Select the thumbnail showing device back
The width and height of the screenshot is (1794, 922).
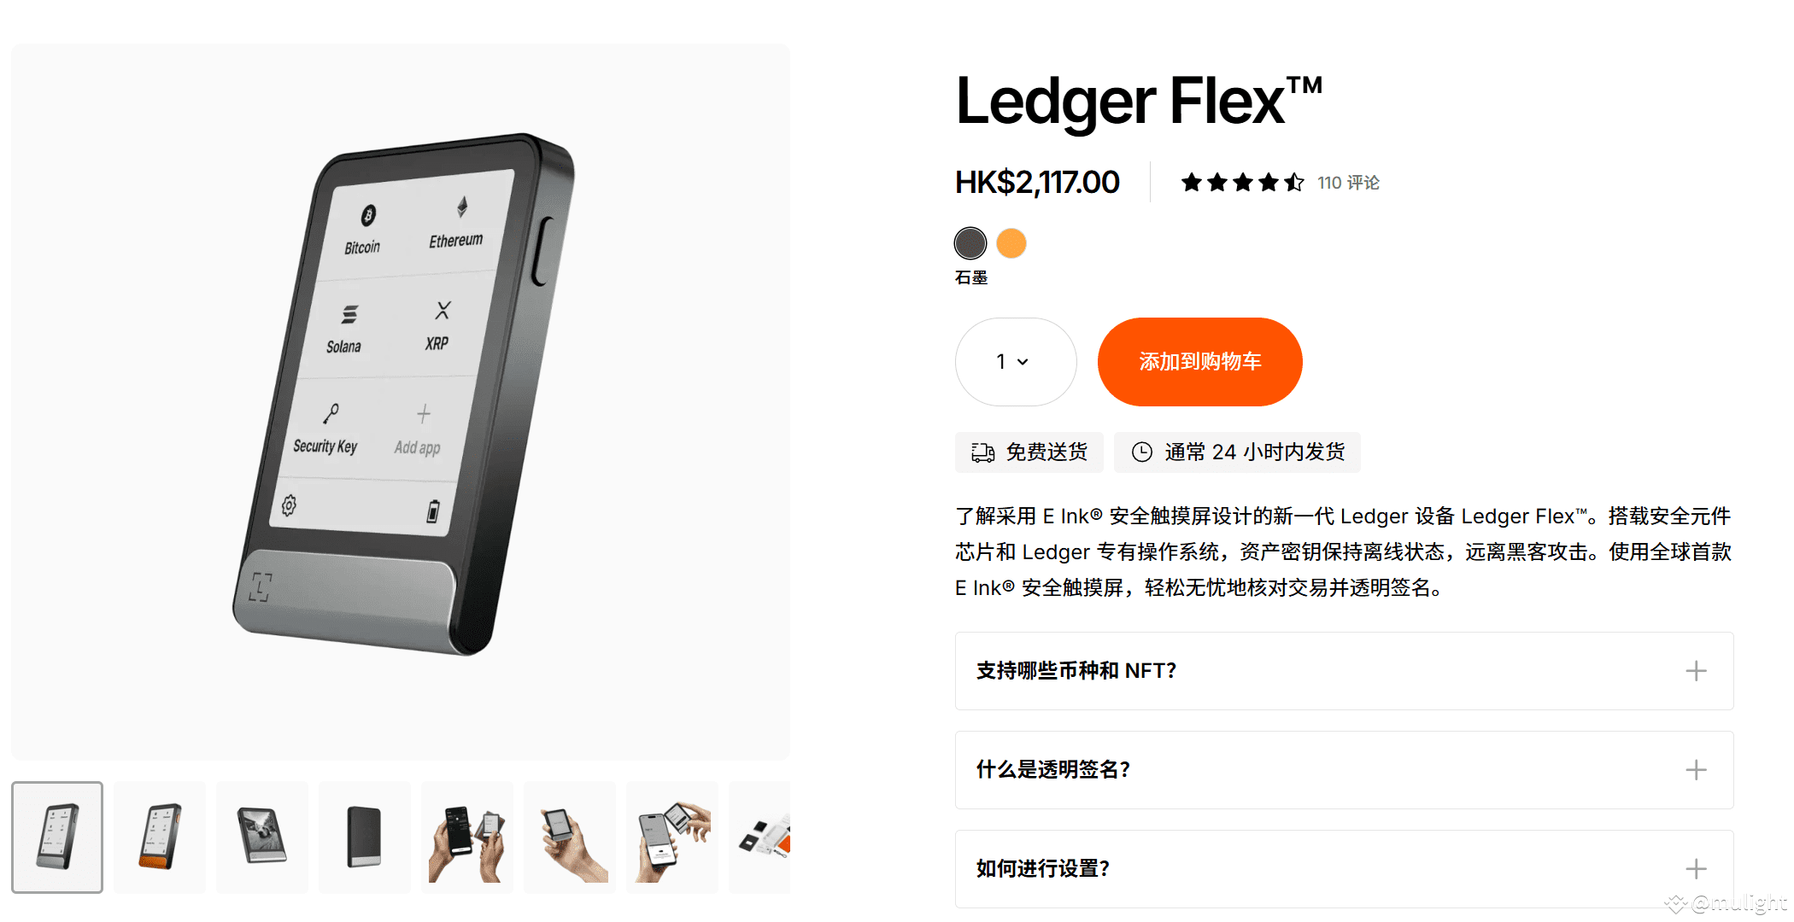tap(365, 837)
